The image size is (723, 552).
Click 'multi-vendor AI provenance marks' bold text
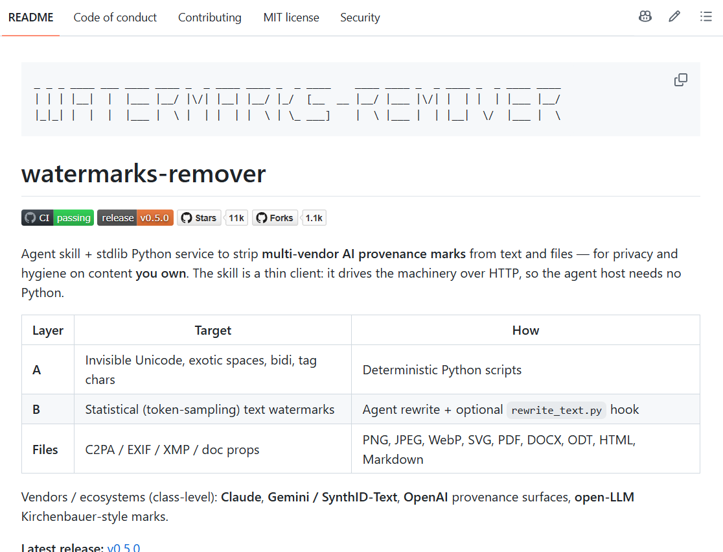click(364, 254)
